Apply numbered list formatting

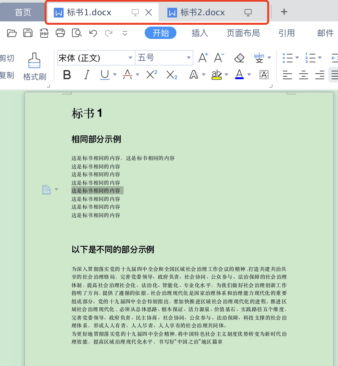click(310, 58)
